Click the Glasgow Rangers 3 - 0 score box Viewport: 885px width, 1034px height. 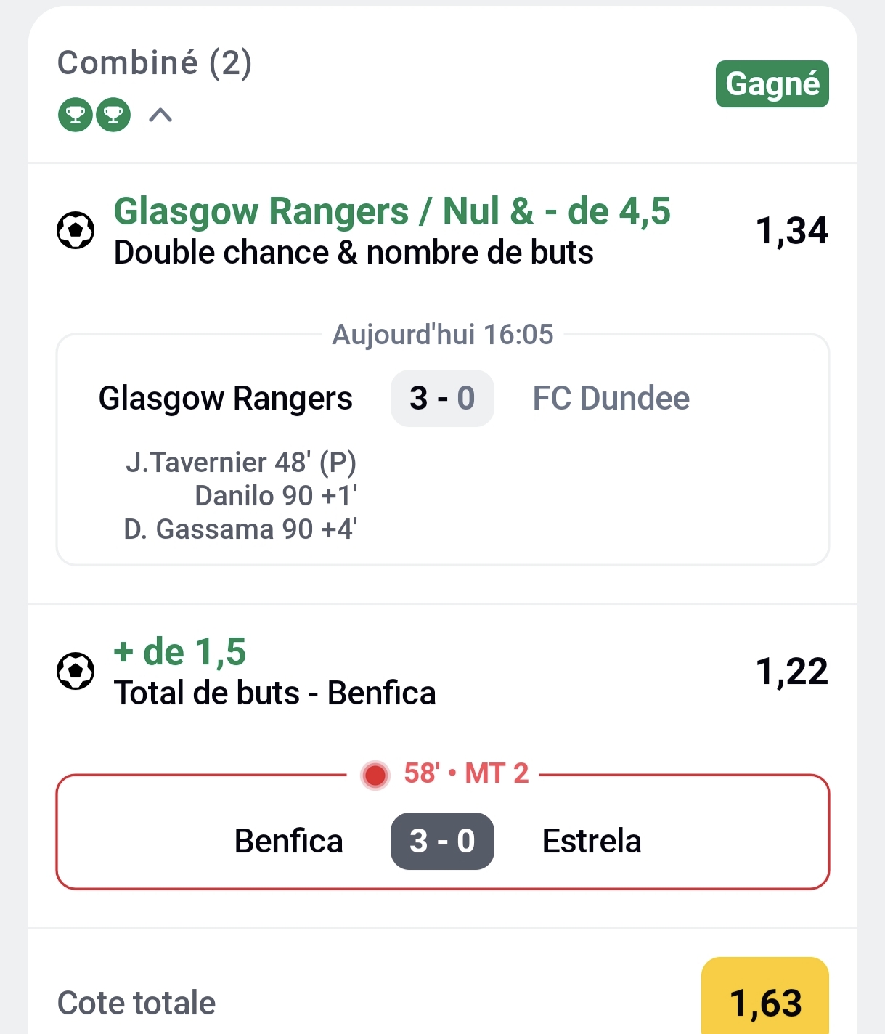[442, 398]
